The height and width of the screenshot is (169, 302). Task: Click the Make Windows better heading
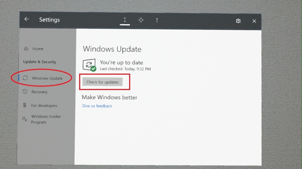[x=109, y=97]
